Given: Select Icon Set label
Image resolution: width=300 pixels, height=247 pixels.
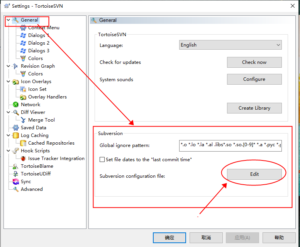Looking at the screenshot, I should click(37, 89).
